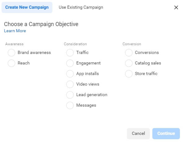
Task: Click the Brand awareness label text
Action: pos(34,53)
